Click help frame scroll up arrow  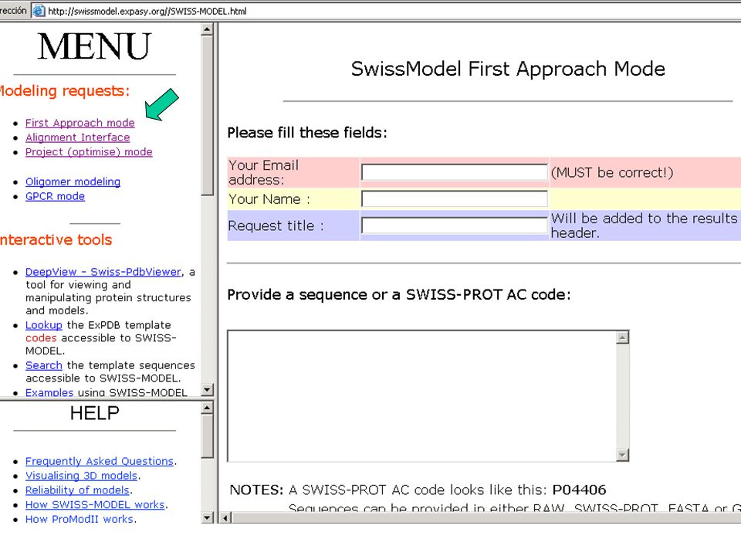coord(207,408)
